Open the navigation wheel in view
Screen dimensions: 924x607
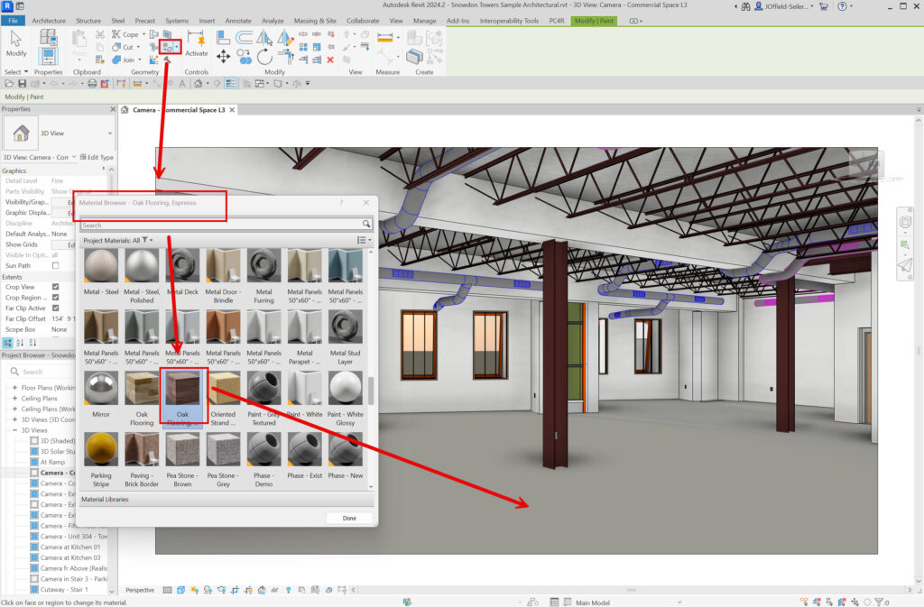[905, 222]
